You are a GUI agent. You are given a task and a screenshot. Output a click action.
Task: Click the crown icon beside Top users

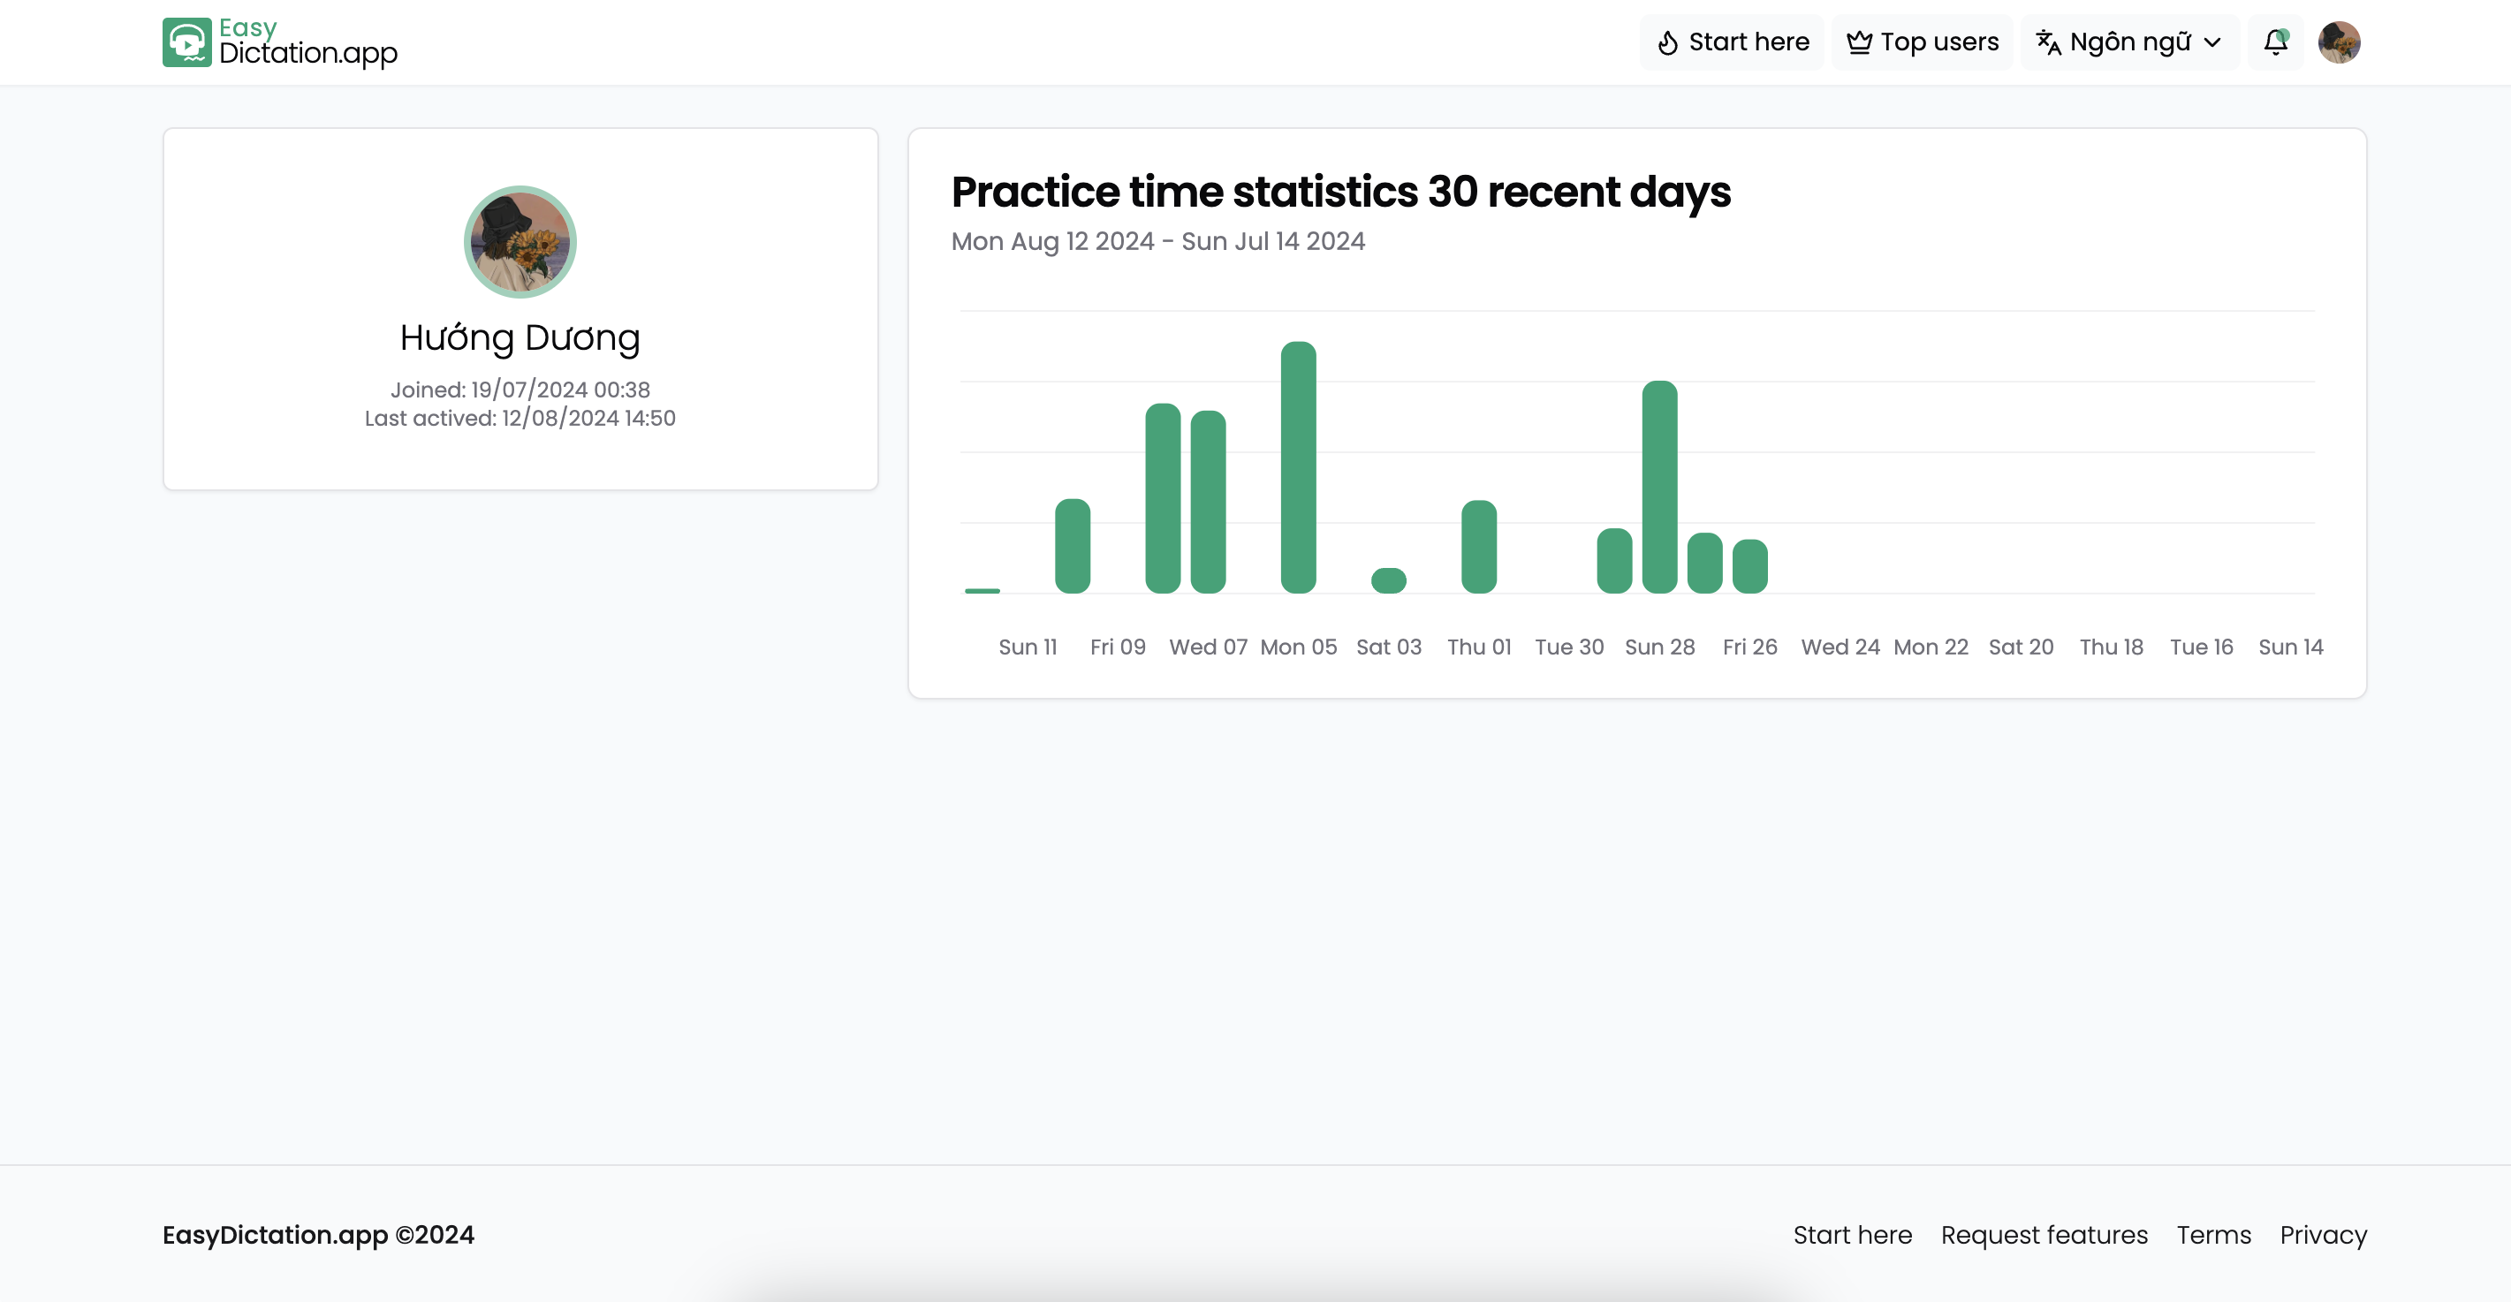(x=1859, y=43)
